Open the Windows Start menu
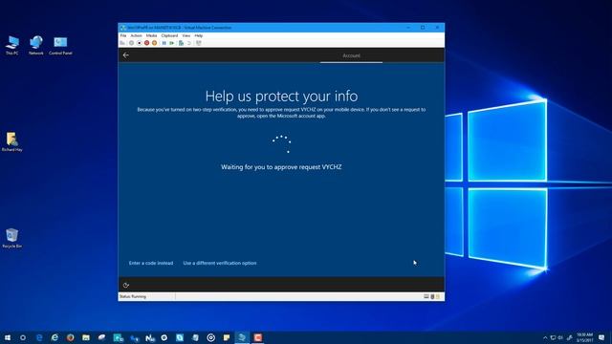This screenshot has width=612, height=344. (x=8, y=337)
